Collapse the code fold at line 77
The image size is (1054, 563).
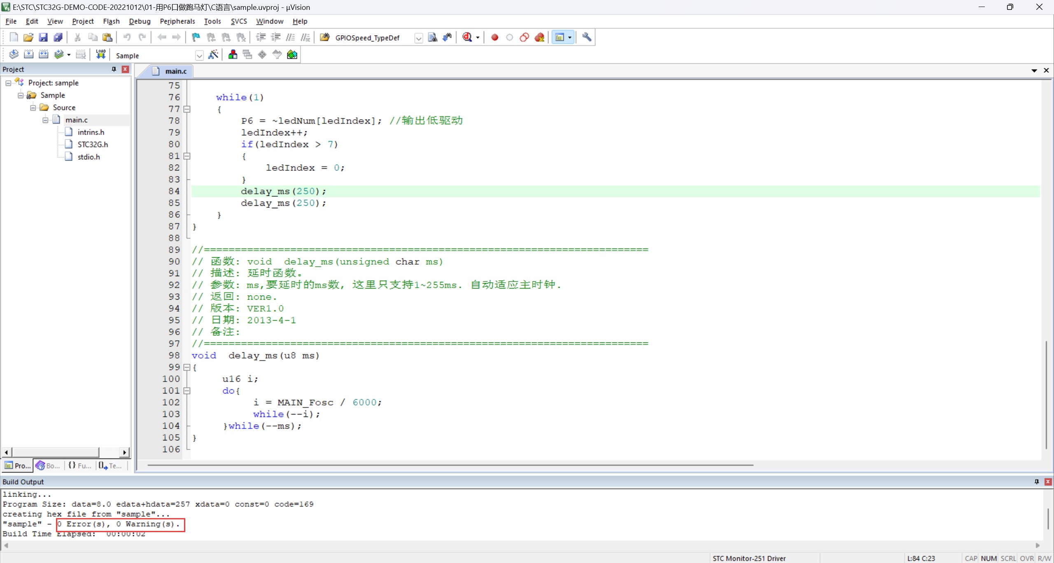[x=187, y=109]
